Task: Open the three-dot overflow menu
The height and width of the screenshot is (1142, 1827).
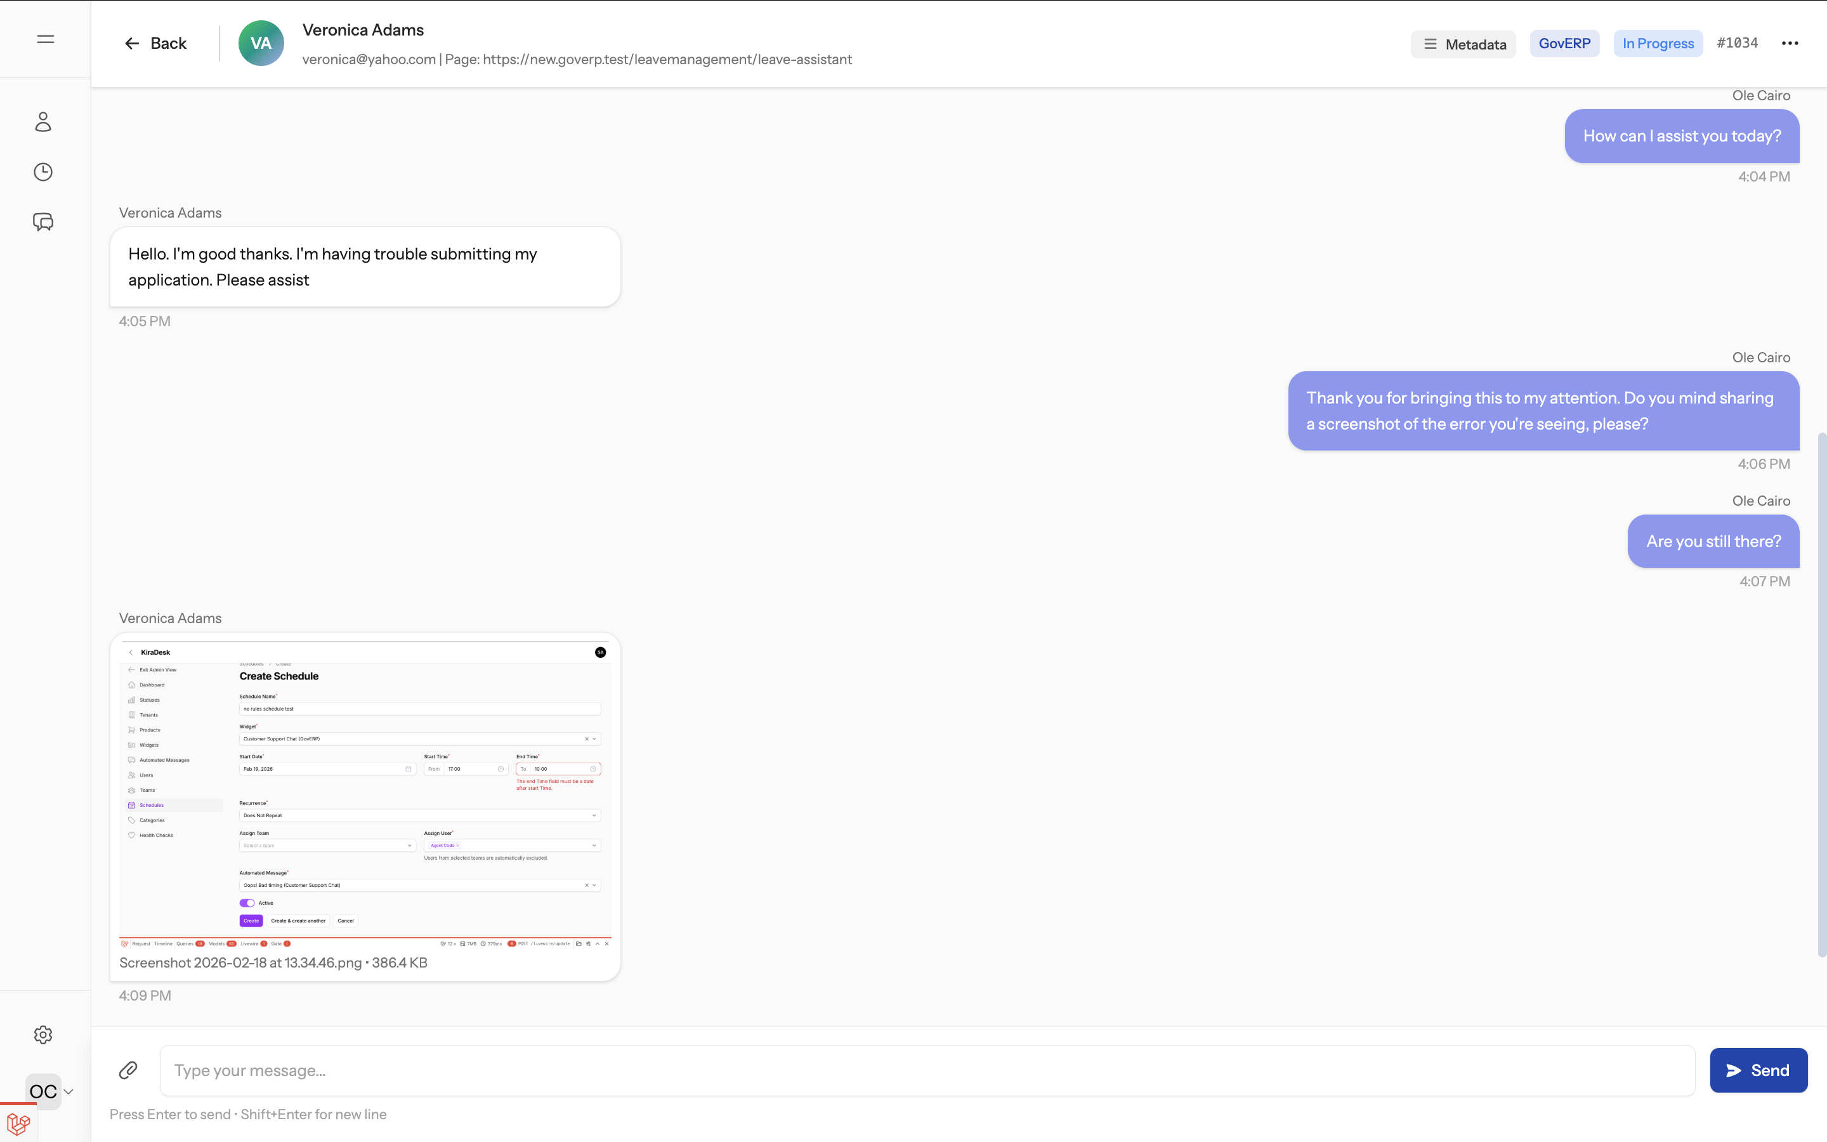Action: [1790, 43]
